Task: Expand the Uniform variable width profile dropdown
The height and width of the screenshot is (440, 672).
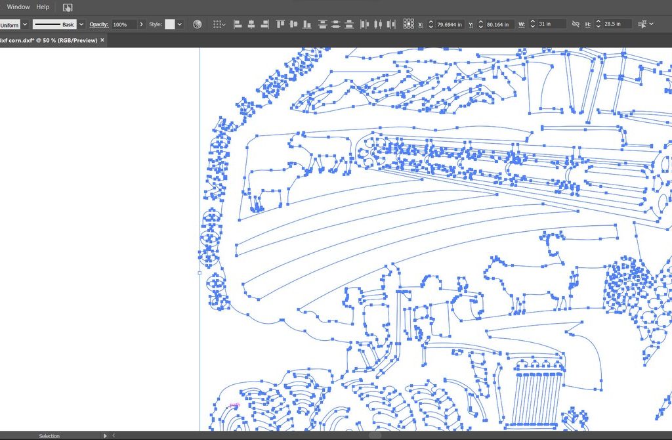Action: (x=25, y=24)
